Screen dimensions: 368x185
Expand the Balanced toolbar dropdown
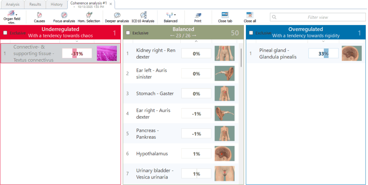[171, 17]
